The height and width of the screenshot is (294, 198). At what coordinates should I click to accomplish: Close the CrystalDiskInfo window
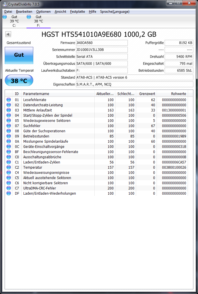point(189,3)
